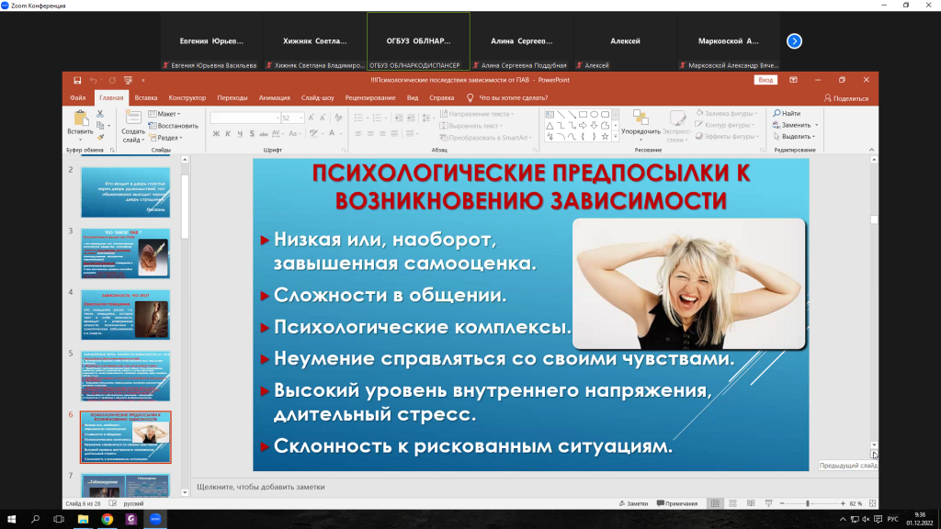
Task: Cut the selection with the scissors icon
Action: pos(100,114)
